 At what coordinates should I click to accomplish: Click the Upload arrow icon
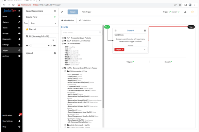coord(55,53)
